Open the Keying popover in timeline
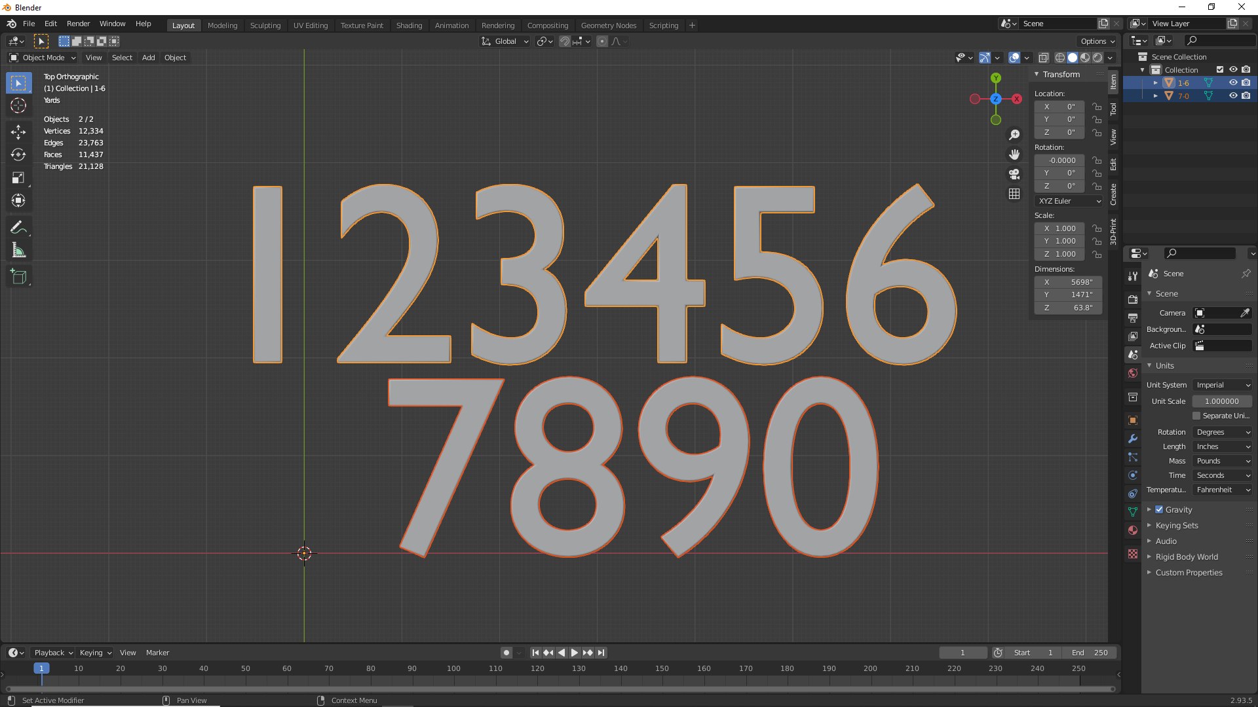The image size is (1258, 707). [x=95, y=653]
